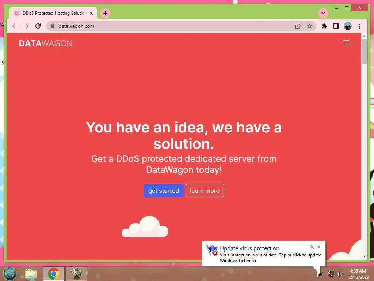Switch to Chrome on the taskbar
The height and width of the screenshot is (281, 374).
[x=53, y=274]
